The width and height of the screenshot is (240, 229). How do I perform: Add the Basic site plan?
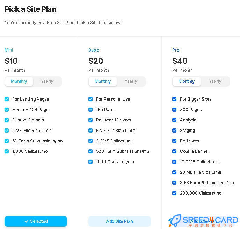point(119,221)
